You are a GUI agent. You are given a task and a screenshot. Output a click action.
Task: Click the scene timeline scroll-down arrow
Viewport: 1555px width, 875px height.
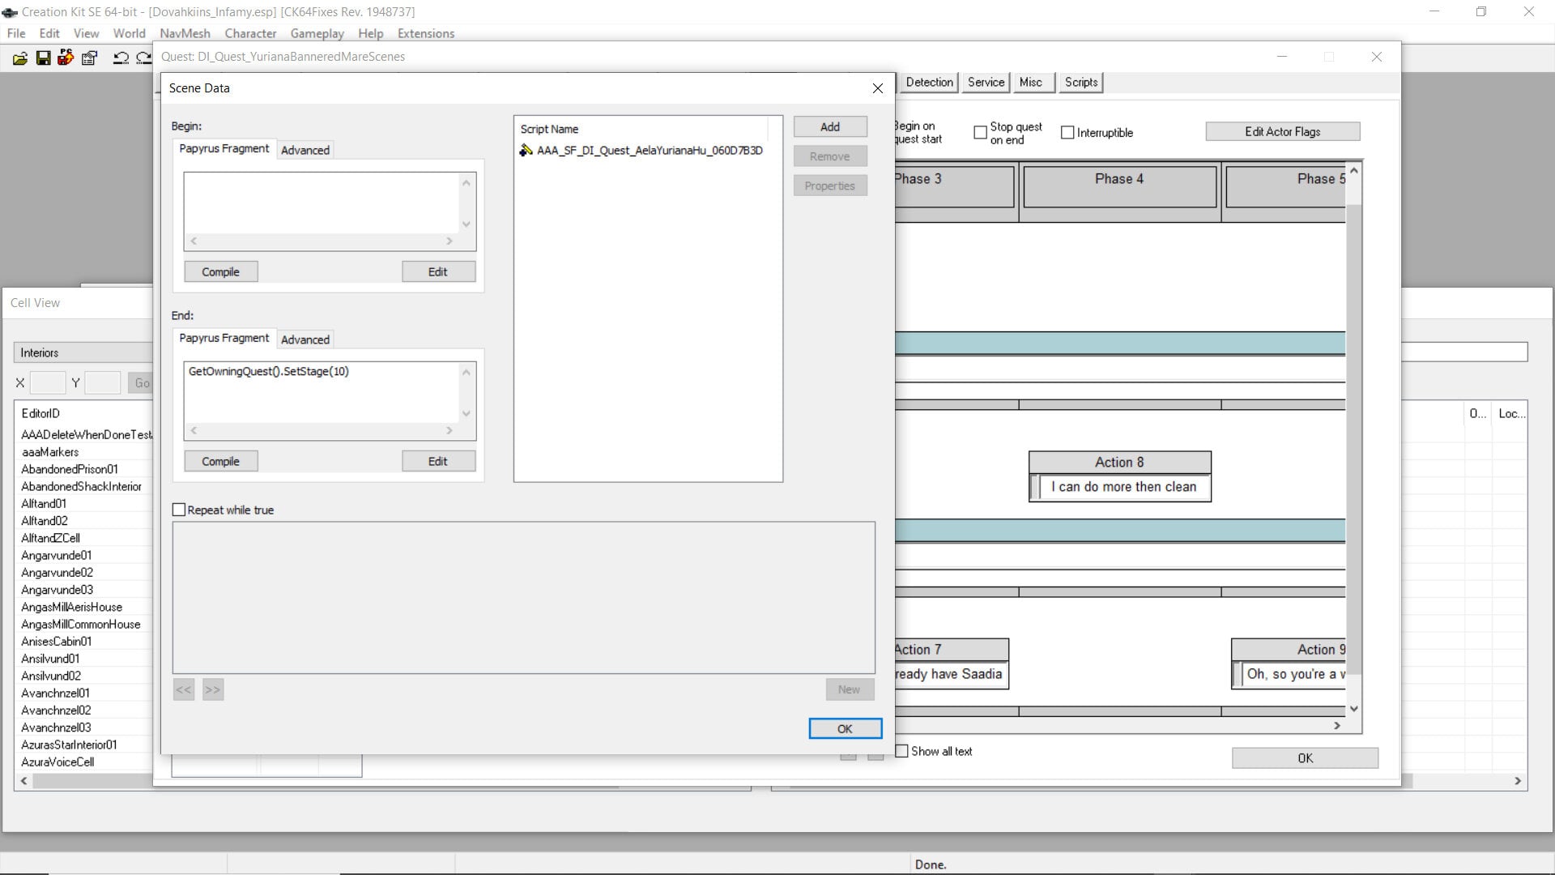[x=1353, y=709]
